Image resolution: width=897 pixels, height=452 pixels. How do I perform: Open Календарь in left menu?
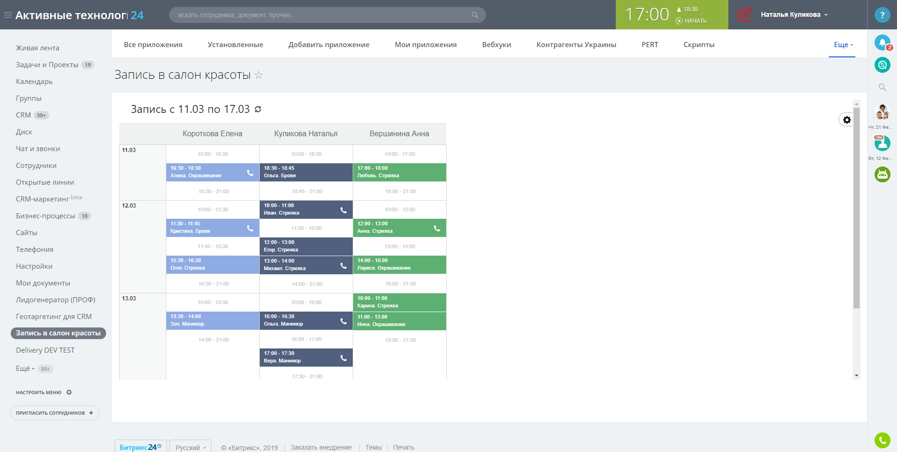pos(34,82)
